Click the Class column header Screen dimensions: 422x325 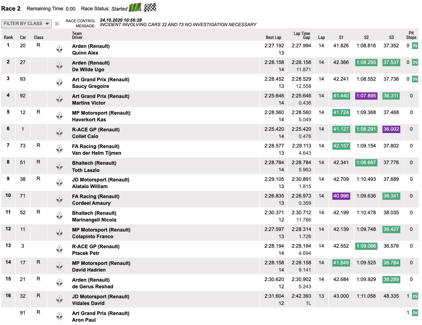click(38, 37)
